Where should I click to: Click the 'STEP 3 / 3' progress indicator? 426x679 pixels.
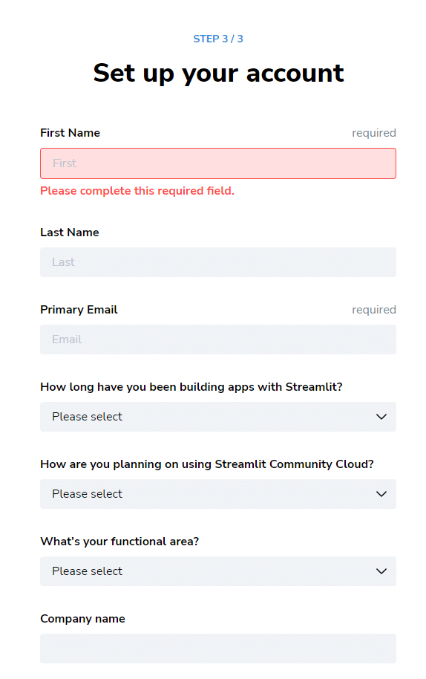coord(218,39)
